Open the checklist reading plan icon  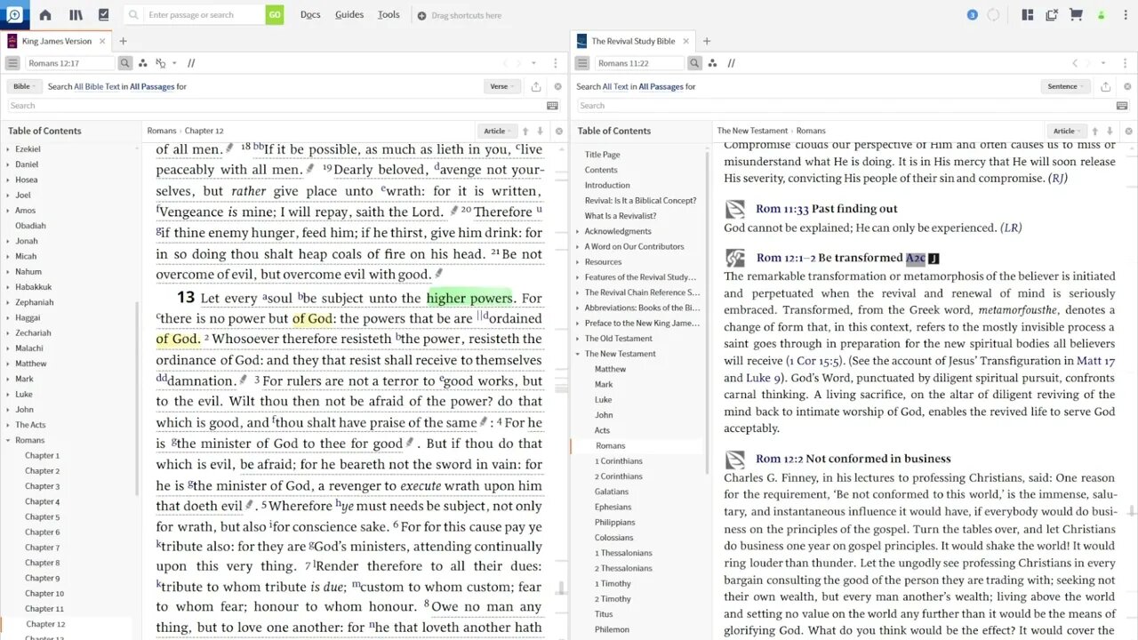tap(104, 15)
